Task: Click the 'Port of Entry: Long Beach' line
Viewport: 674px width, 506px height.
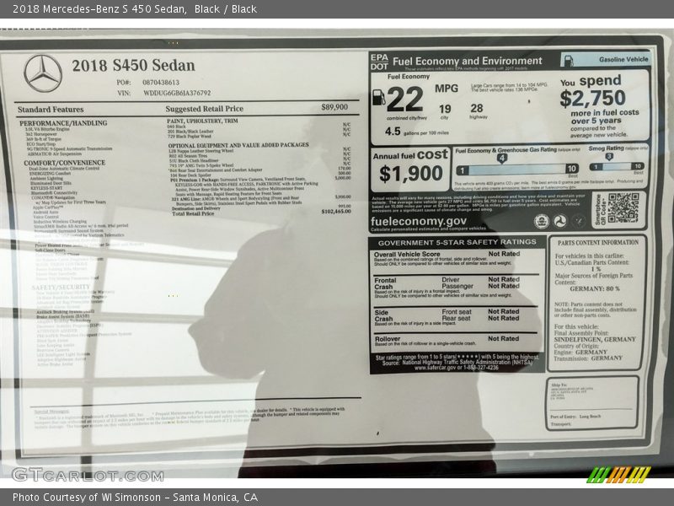Action: pyautogui.click(x=575, y=417)
